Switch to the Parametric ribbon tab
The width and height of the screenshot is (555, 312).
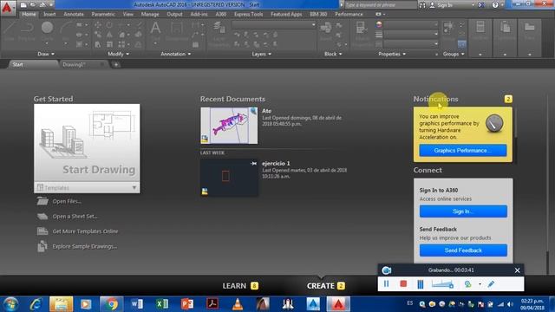[103, 14]
